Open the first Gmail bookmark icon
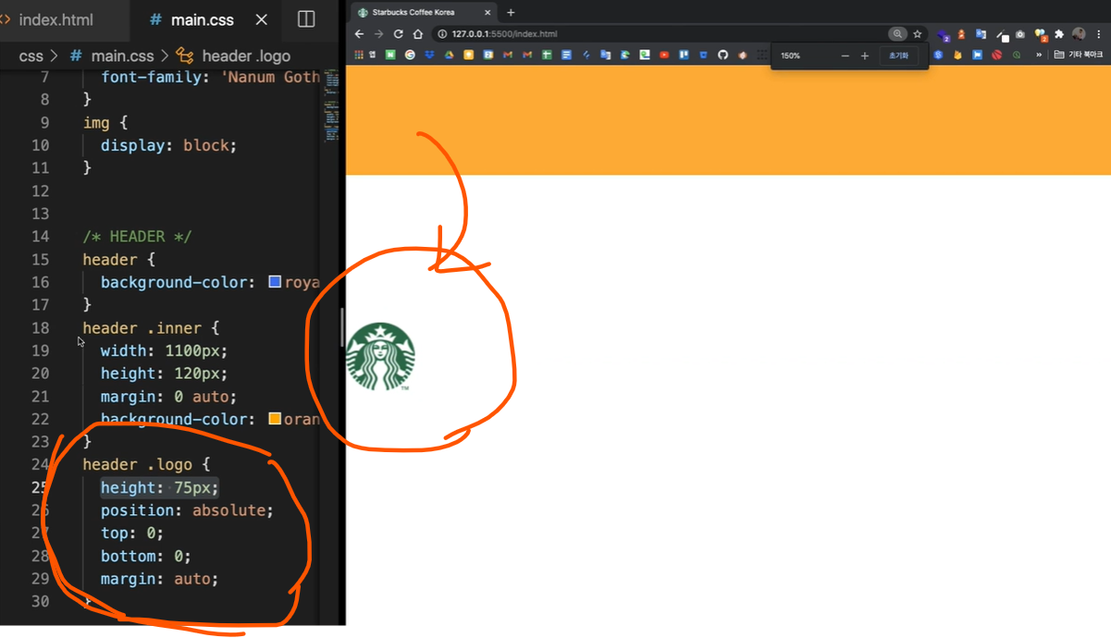The image size is (1111, 638). coord(507,55)
